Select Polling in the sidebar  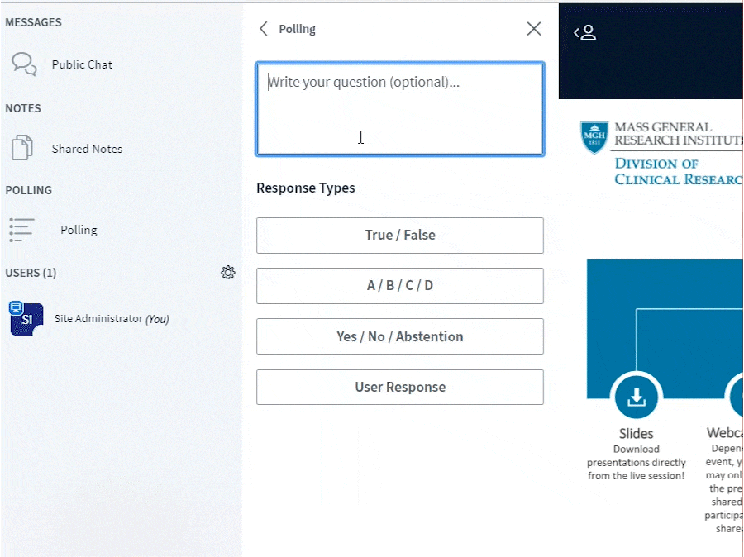coord(79,230)
